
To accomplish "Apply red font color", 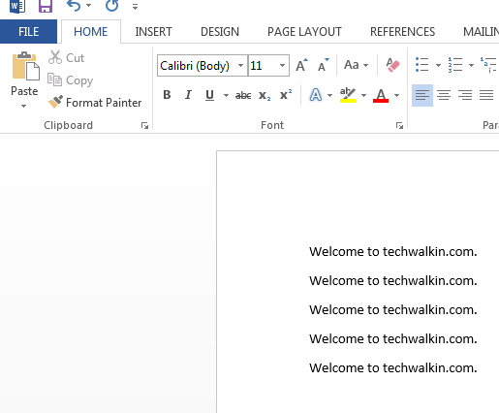I will (381, 95).
